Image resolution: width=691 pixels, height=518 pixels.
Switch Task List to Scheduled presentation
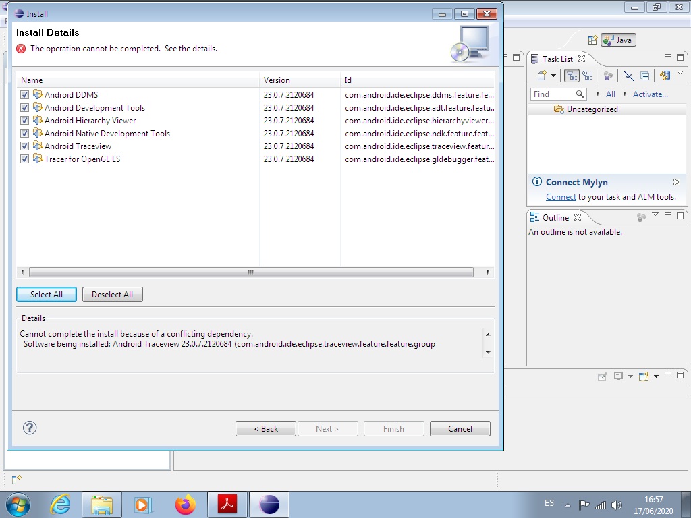pyautogui.click(x=588, y=76)
